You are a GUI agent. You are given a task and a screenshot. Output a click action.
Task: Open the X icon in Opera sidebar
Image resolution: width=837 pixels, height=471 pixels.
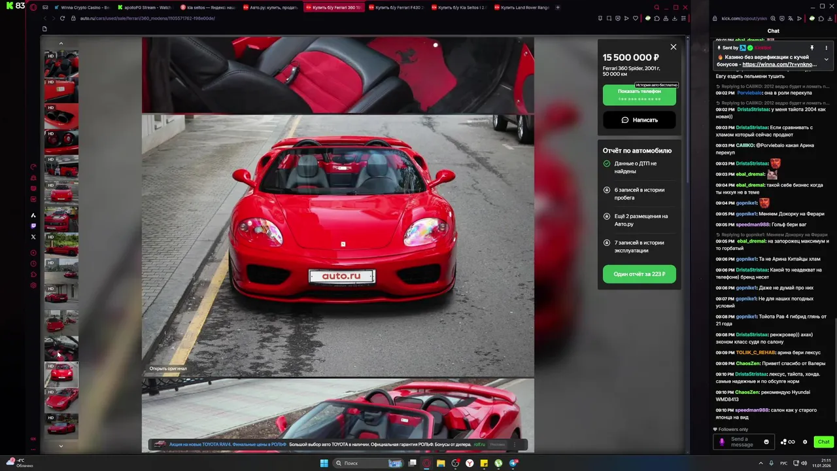coord(33,237)
